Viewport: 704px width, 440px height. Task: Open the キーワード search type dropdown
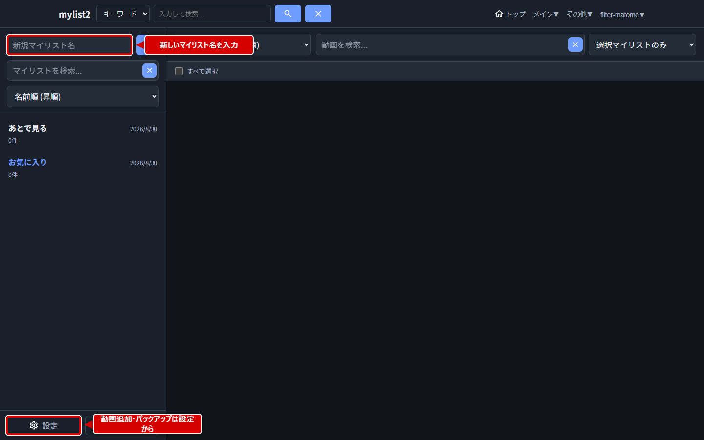point(123,14)
